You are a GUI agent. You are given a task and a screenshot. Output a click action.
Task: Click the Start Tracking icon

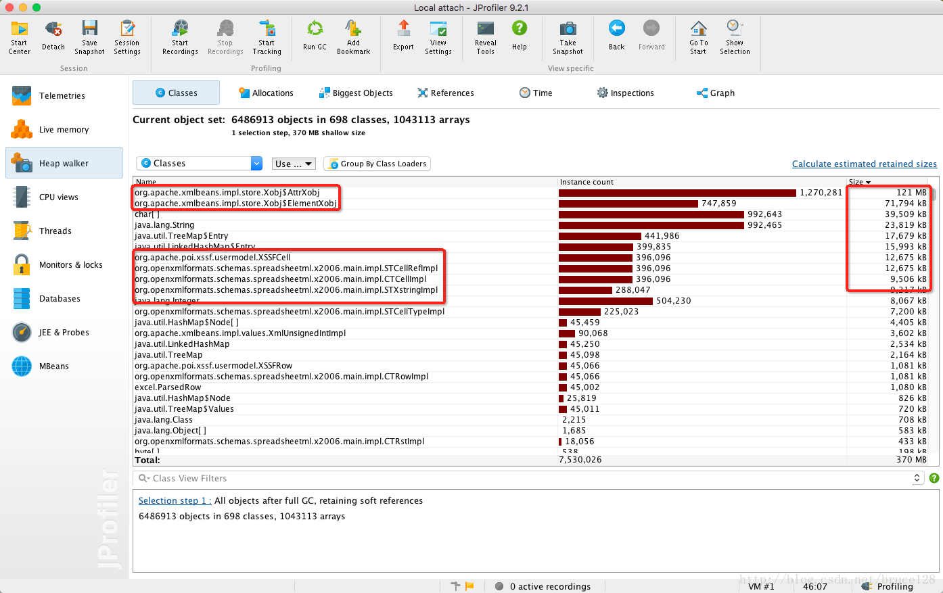(x=267, y=37)
